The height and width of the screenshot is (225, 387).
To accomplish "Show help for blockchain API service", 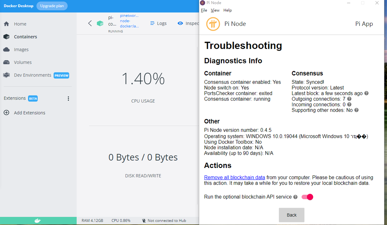I will 295,197.
